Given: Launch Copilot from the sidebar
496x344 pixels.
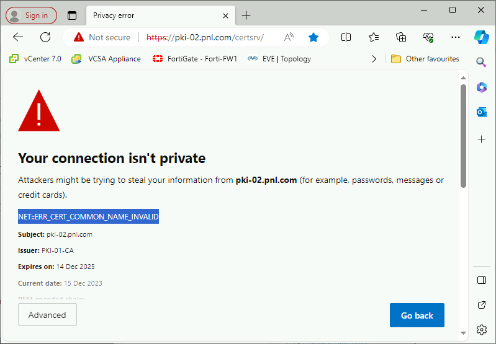Looking at the screenshot, I should click(481, 37).
